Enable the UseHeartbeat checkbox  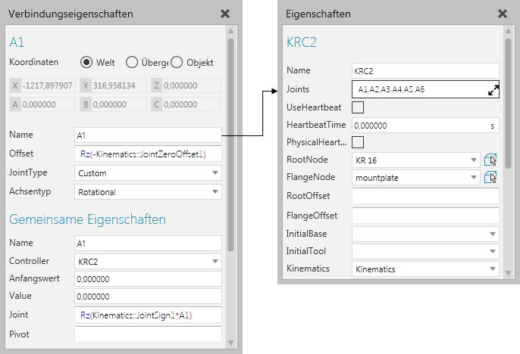pyautogui.click(x=358, y=107)
